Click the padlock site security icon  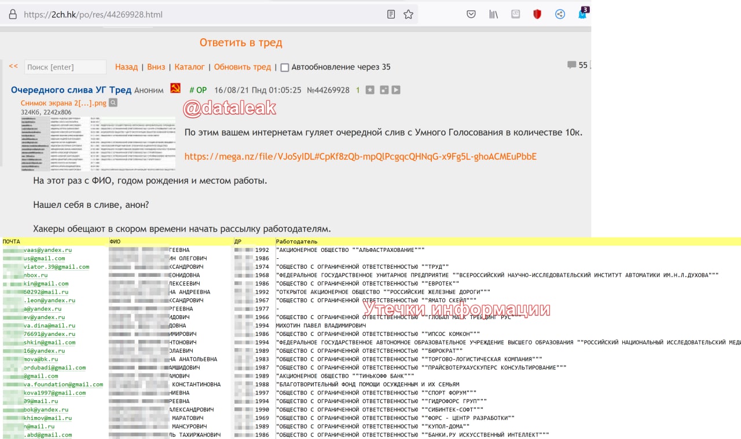[x=13, y=14]
